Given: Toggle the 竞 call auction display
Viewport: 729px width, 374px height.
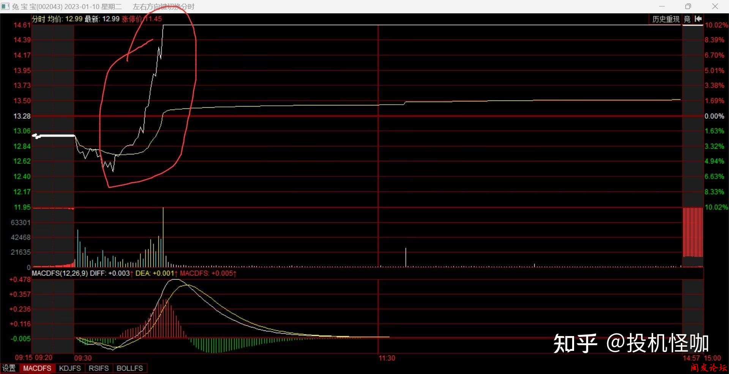Looking at the screenshot, I should 687,19.
